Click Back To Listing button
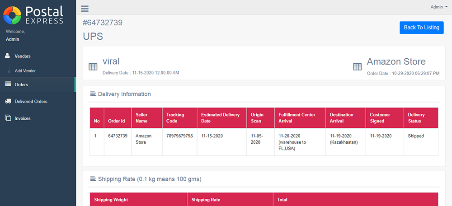Image resolution: width=452 pixels, height=206 pixels. pos(421,28)
